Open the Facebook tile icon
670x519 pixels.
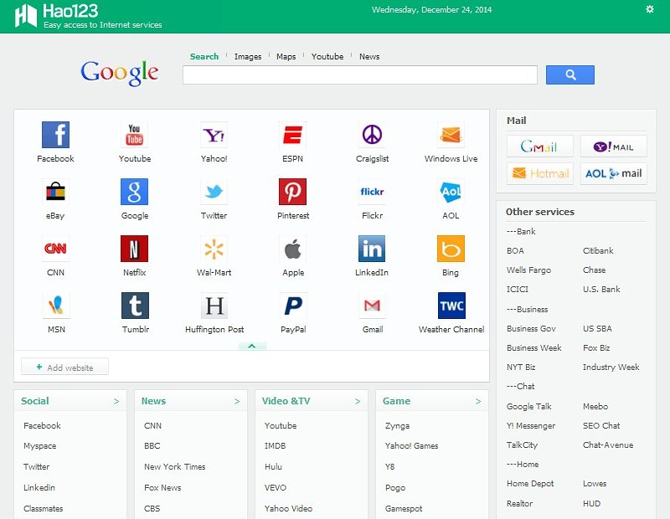[x=55, y=135]
